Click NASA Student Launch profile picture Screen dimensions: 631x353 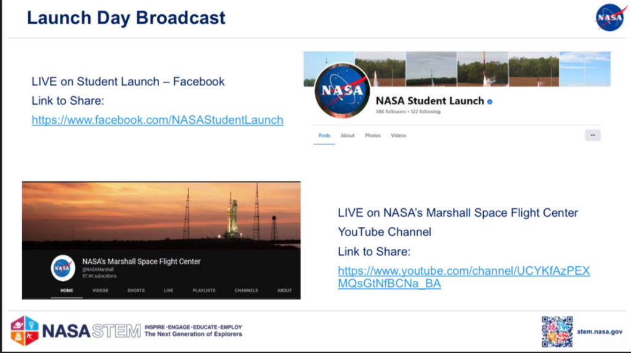pyautogui.click(x=342, y=91)
